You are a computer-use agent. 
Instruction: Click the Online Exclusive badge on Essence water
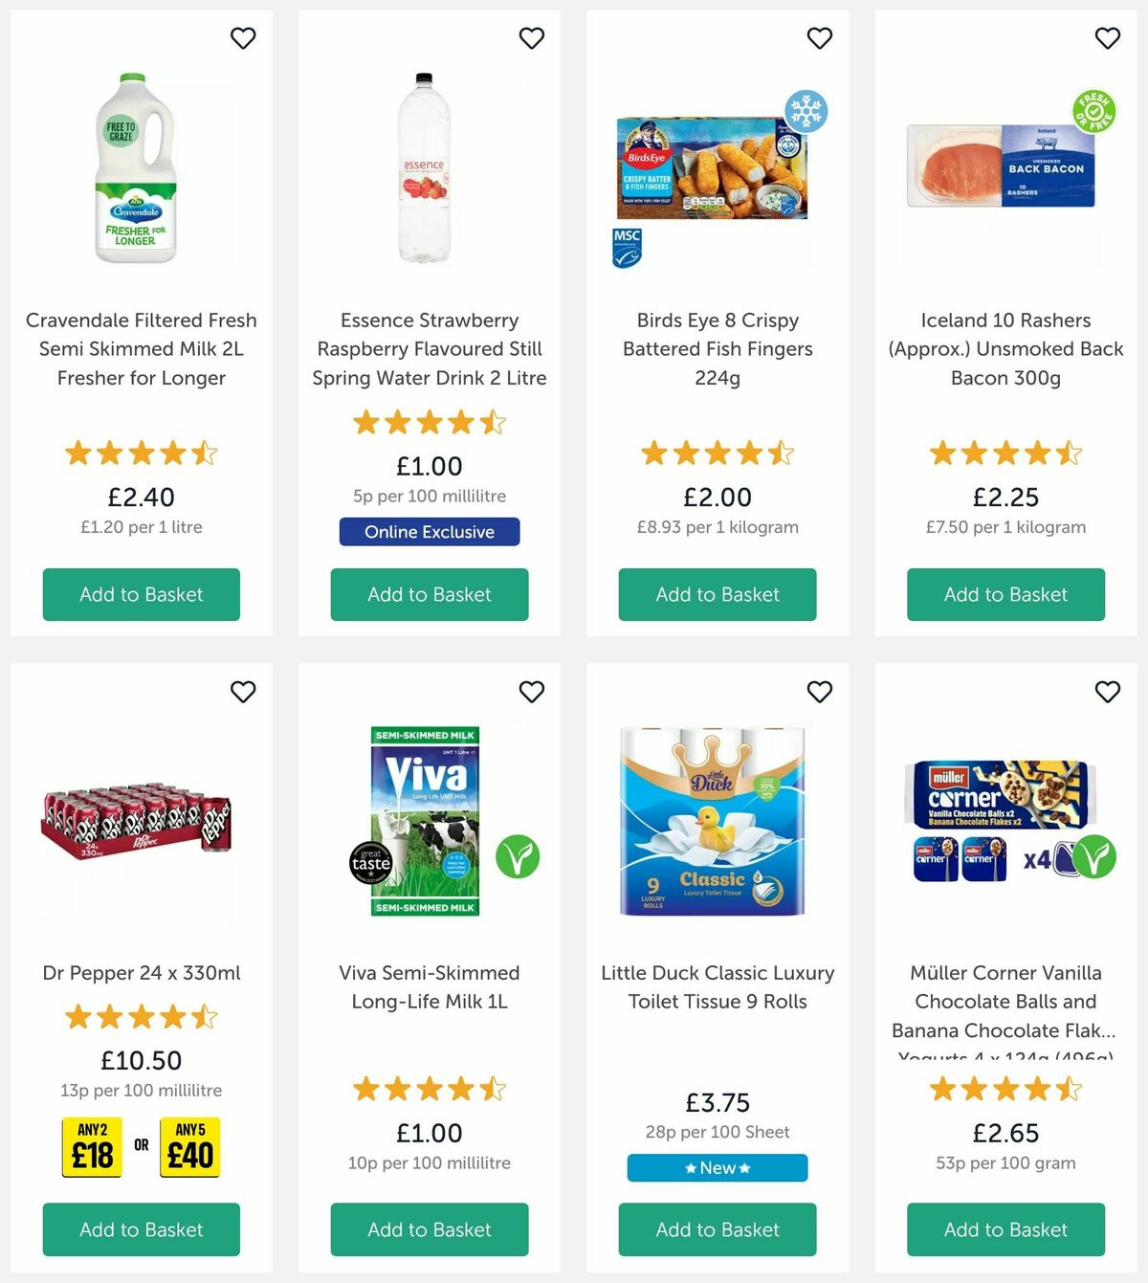(x=429, y=532)
